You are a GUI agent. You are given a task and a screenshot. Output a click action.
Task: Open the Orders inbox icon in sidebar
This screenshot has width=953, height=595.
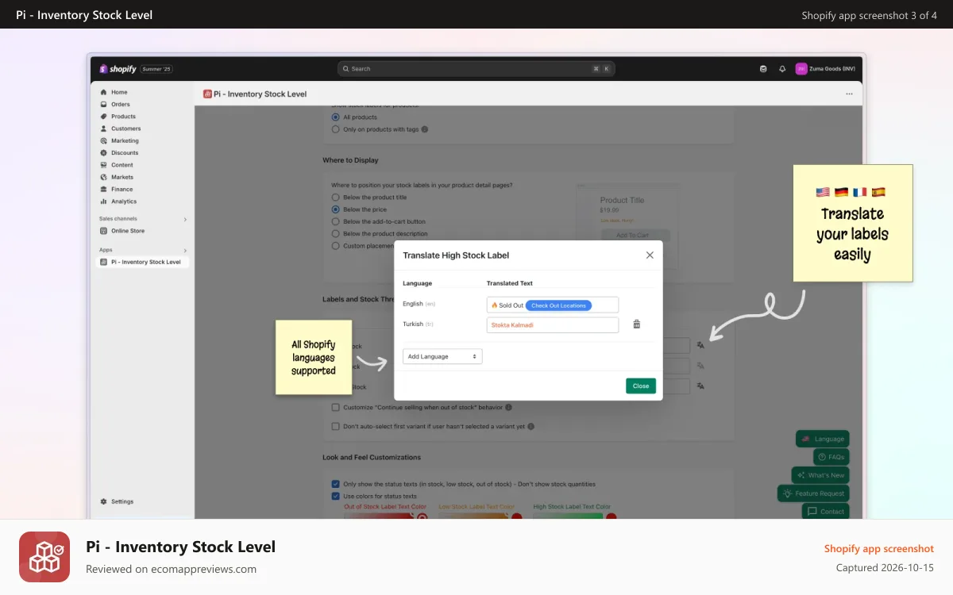(104, 104)
